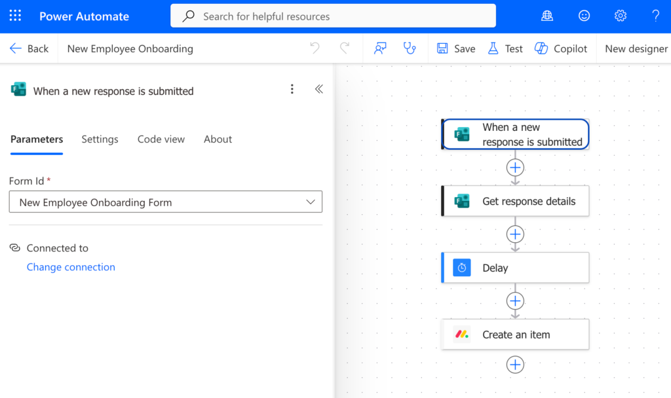Select the Create an item action card
The width and height of the screenshot is (671, 398).
[515, 335]
